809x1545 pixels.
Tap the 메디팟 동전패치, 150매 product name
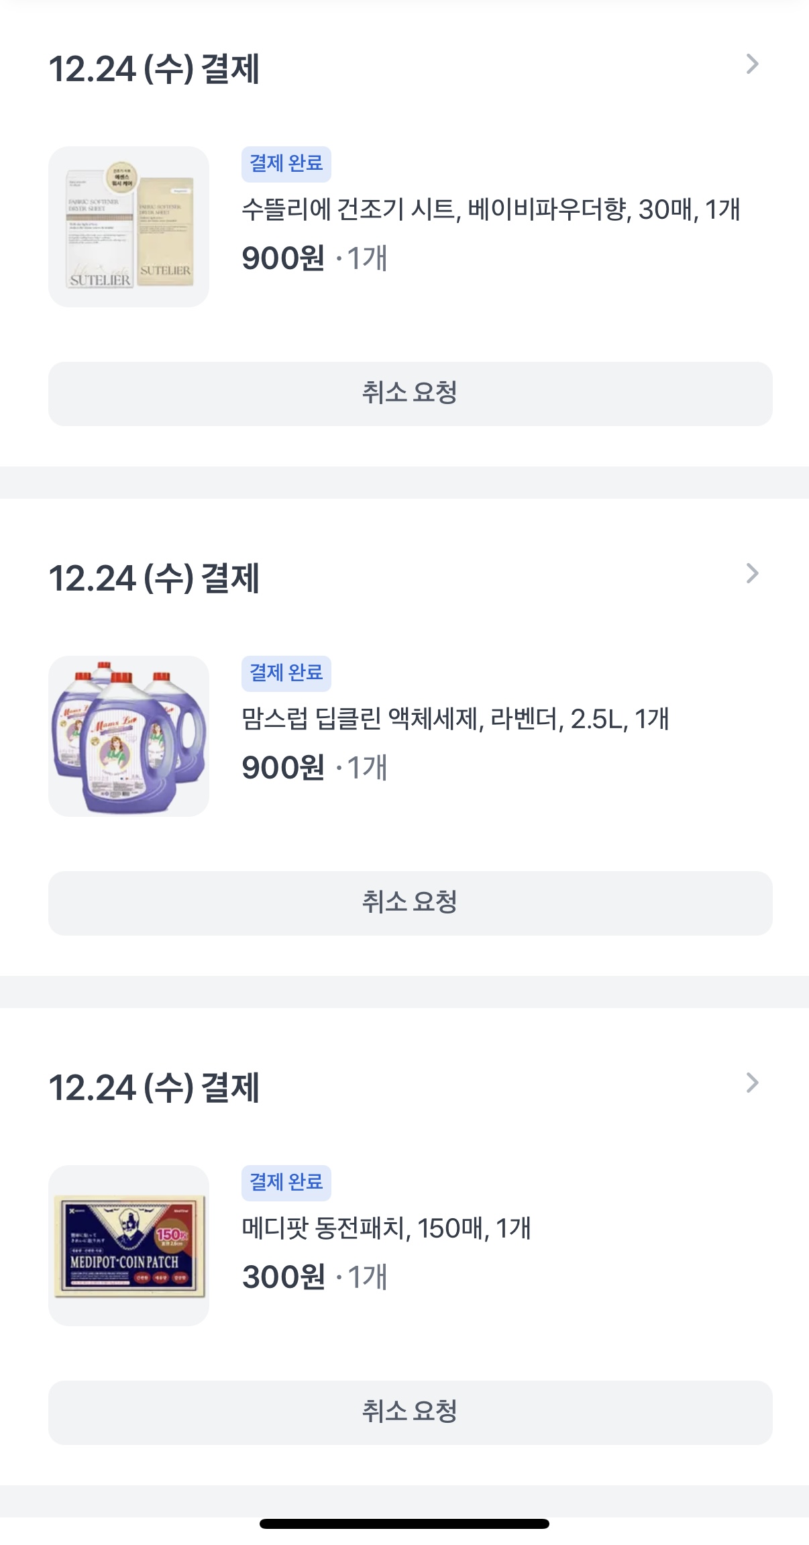tap(386, 1229)
